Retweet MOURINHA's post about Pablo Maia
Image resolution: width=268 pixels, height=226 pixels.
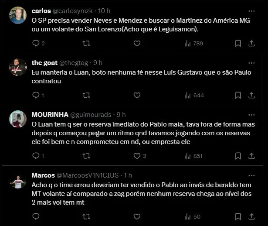(x=86, y=156)
